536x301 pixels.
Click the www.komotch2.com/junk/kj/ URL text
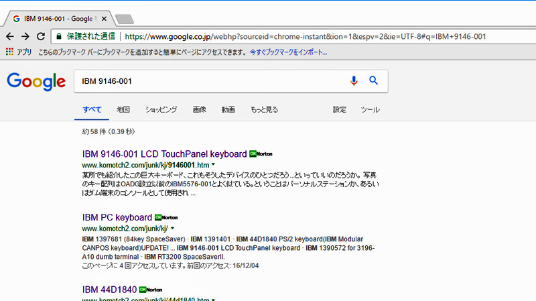click(125, 229)
